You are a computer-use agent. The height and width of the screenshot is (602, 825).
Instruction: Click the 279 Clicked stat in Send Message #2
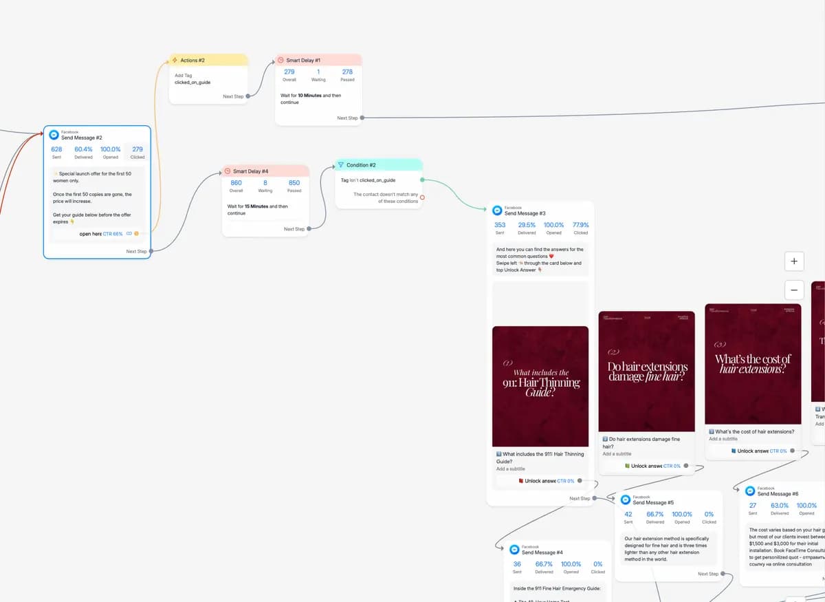pyautogui.click(x=137, y=152)
